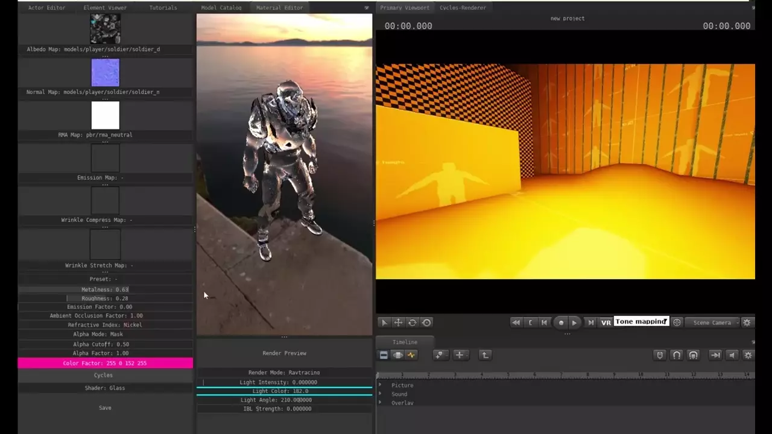Screen dimensions: 772x434
Task: Click the Render Preview button
Action: 284,353
